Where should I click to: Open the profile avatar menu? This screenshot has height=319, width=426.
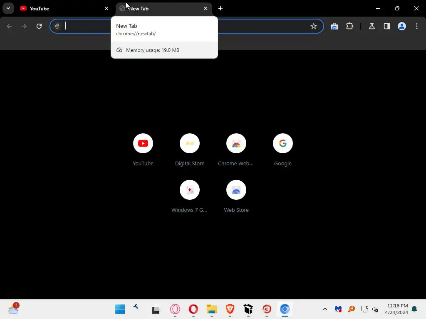click(402, 26)
